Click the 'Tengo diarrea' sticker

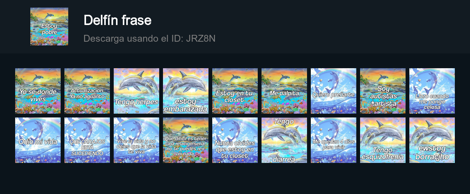point(284,140)
